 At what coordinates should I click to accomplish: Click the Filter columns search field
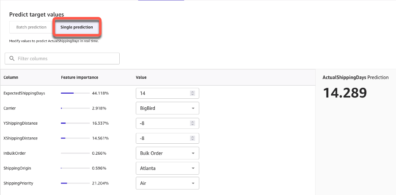66,58
